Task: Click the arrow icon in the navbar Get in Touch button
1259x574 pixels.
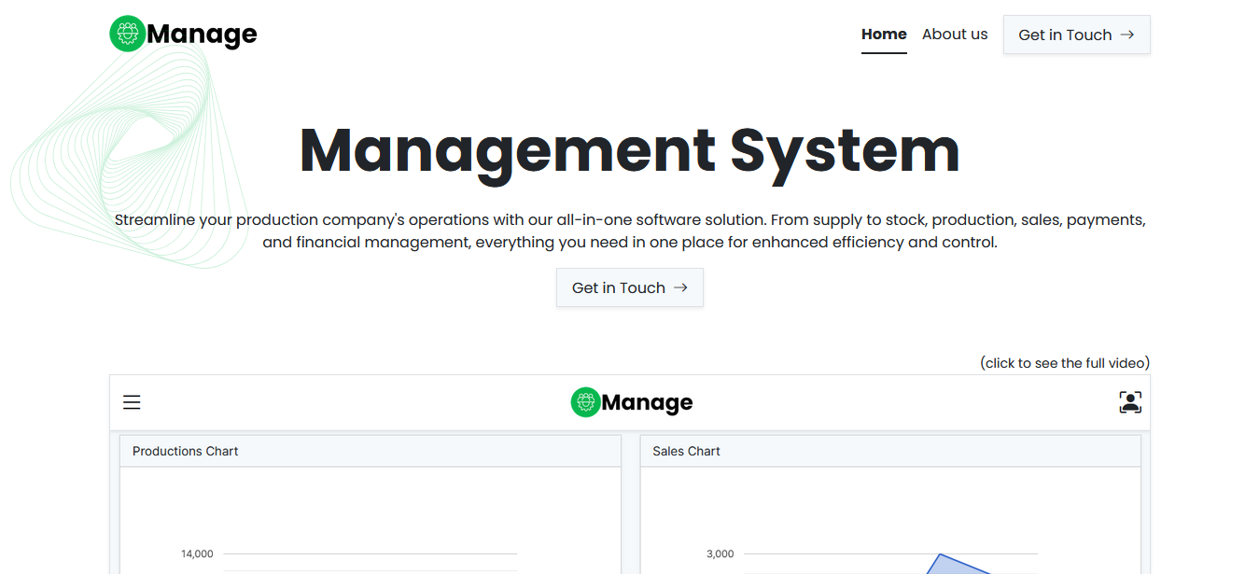Action: pos(1126,35)
